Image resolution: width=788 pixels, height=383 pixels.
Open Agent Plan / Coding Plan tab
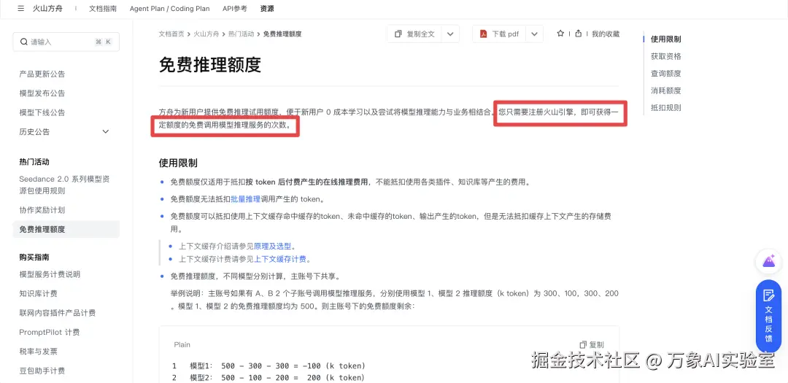169,9
